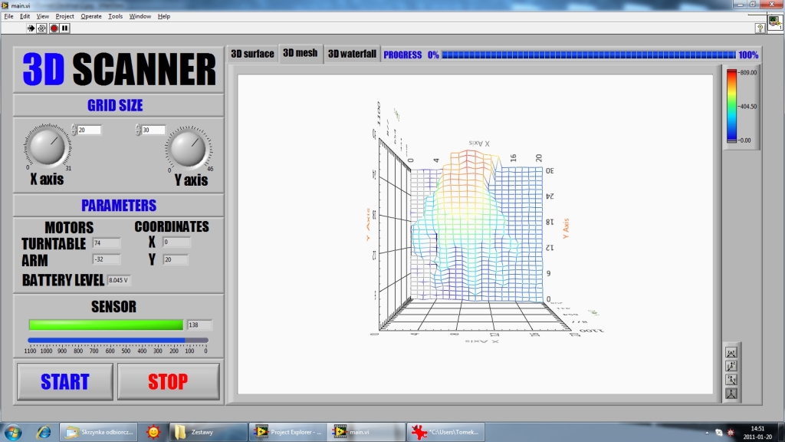Open the C:\Users\Tomek taskbar item
The height and width of the screenshot is (442, 785).
[x=445, y=431]
